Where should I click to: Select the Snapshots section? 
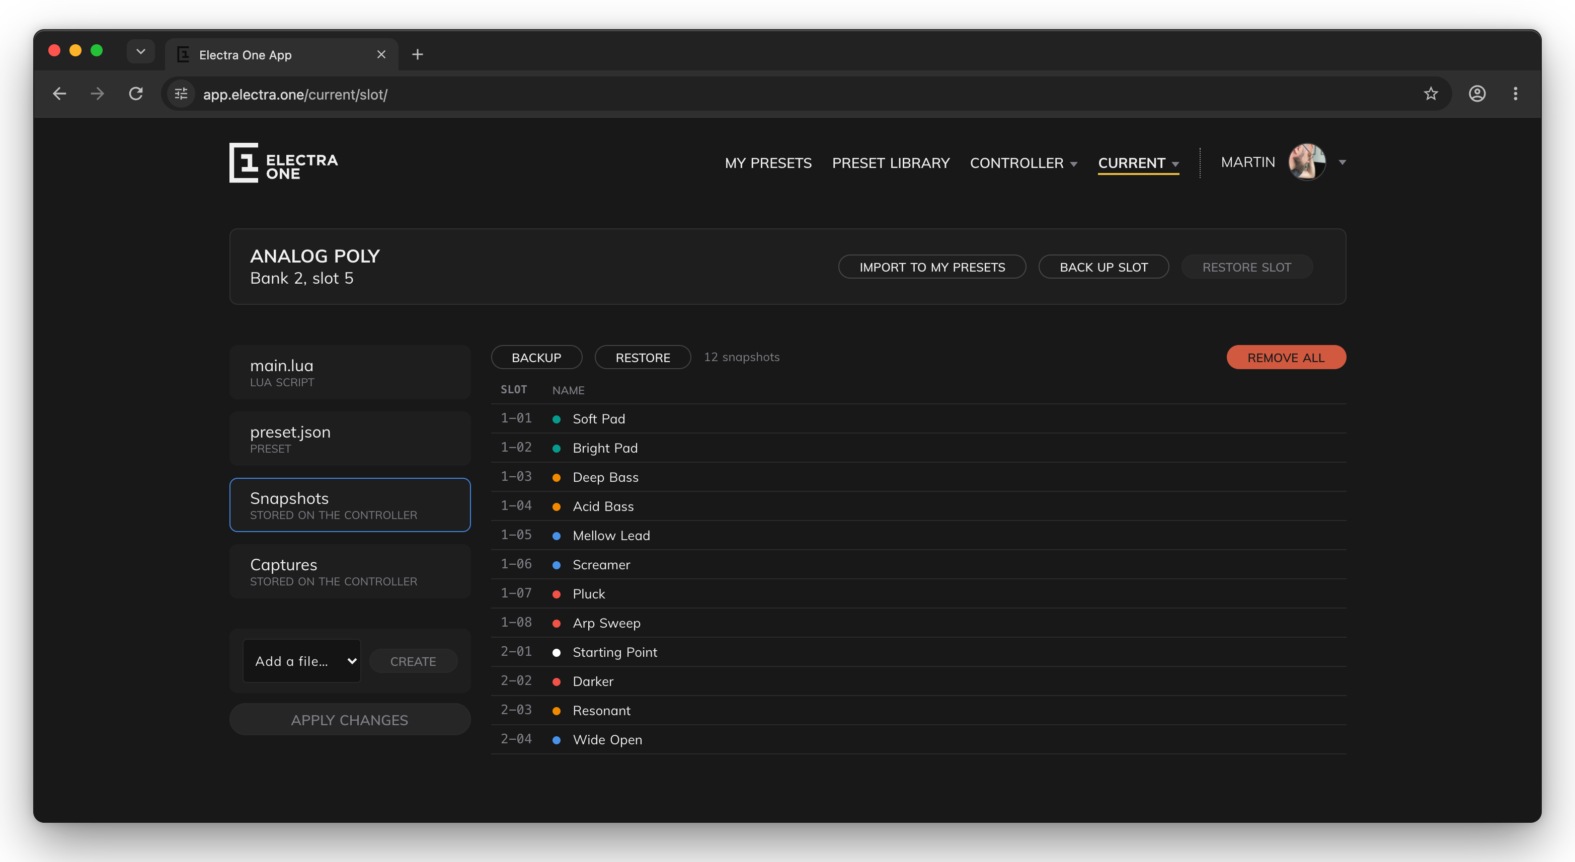[x=350, y=505]
